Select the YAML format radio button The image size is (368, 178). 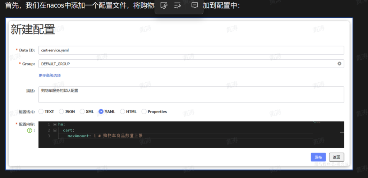click(101, 111)
